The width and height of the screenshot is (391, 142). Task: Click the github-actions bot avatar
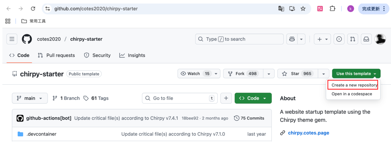[x=20, y=118]
